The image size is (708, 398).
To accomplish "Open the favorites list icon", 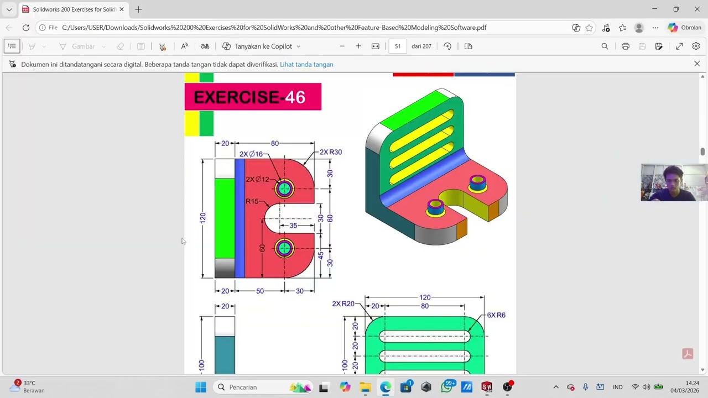I will click(622, 28).
